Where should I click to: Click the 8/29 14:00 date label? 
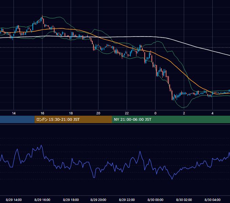tap(14, 200)
